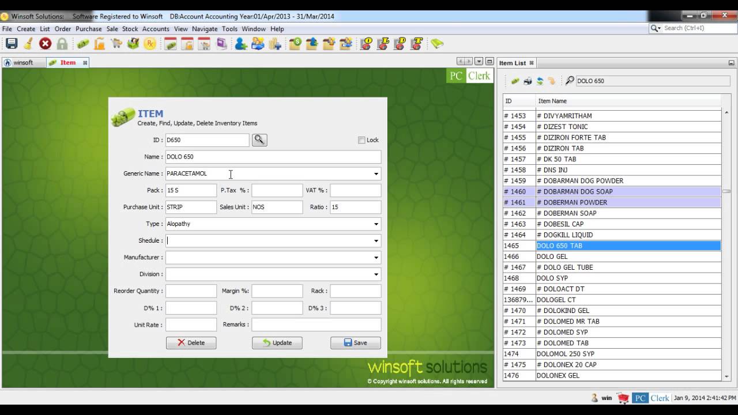Viewport: 738px width, 415px height.
Task: Click the red circle X toolbar icon
Action: click(45, 43)
